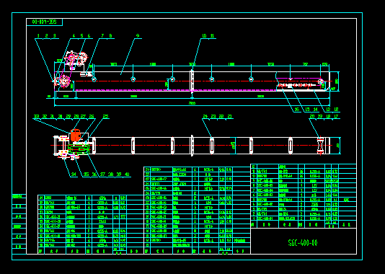Click part callout number 6
This screenshot has width=385, height=274.
click(89, 36)
